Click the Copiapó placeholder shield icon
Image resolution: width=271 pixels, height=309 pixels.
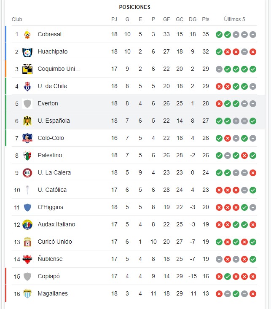[x=27, y=277]
